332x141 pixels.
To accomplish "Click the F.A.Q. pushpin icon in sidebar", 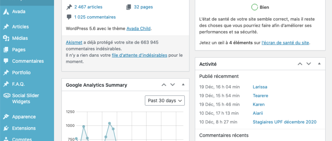I will coord(6,84).
